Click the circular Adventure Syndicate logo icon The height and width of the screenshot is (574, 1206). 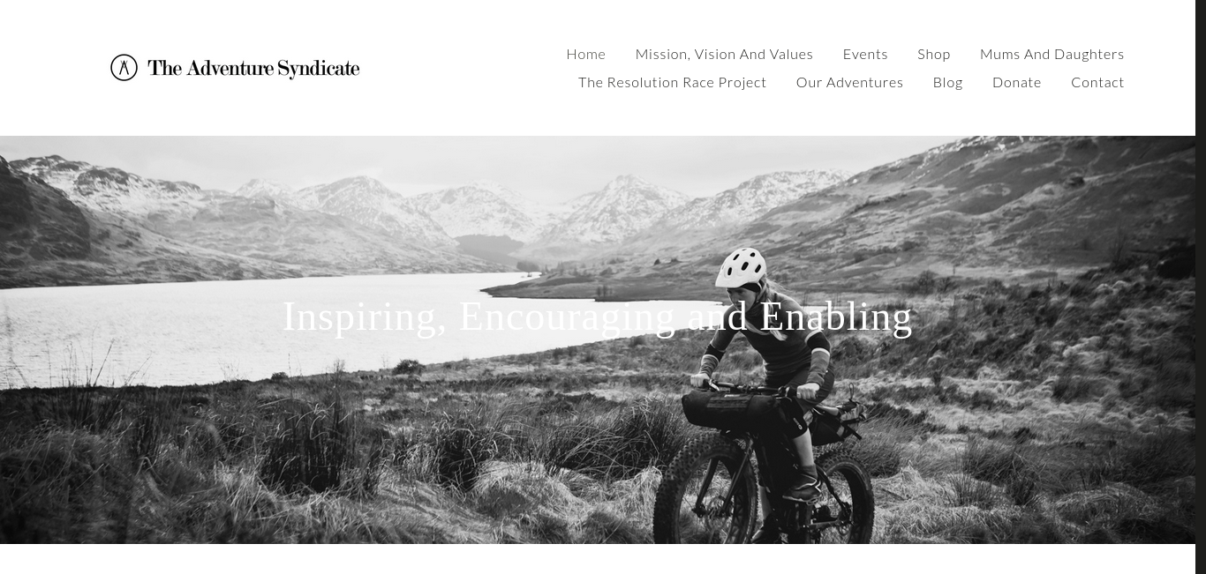click(x=124, y=68)
